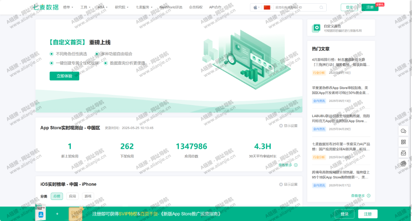This screenshot has width=412, height=221.
Task: Click 业内资讯 tag dated 2025年05月13日
Action: point(319,101)
